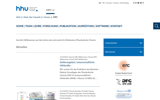Go to HOME in main navigation
The image size is (160, 100).
point(20,26)
